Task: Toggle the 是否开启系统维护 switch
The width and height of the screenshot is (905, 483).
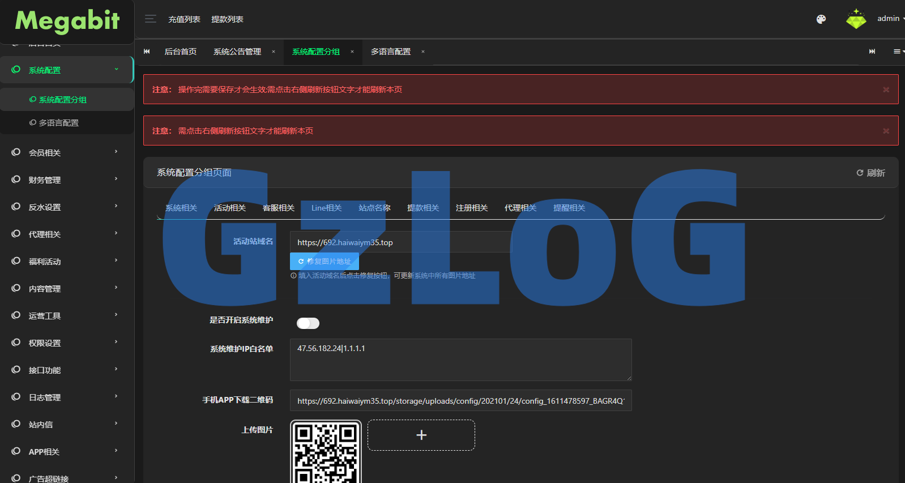Action: (308, 323)
